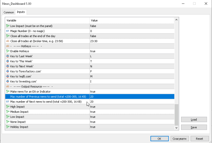Click string icon of Output Resource separator row

tap(8, 86)
